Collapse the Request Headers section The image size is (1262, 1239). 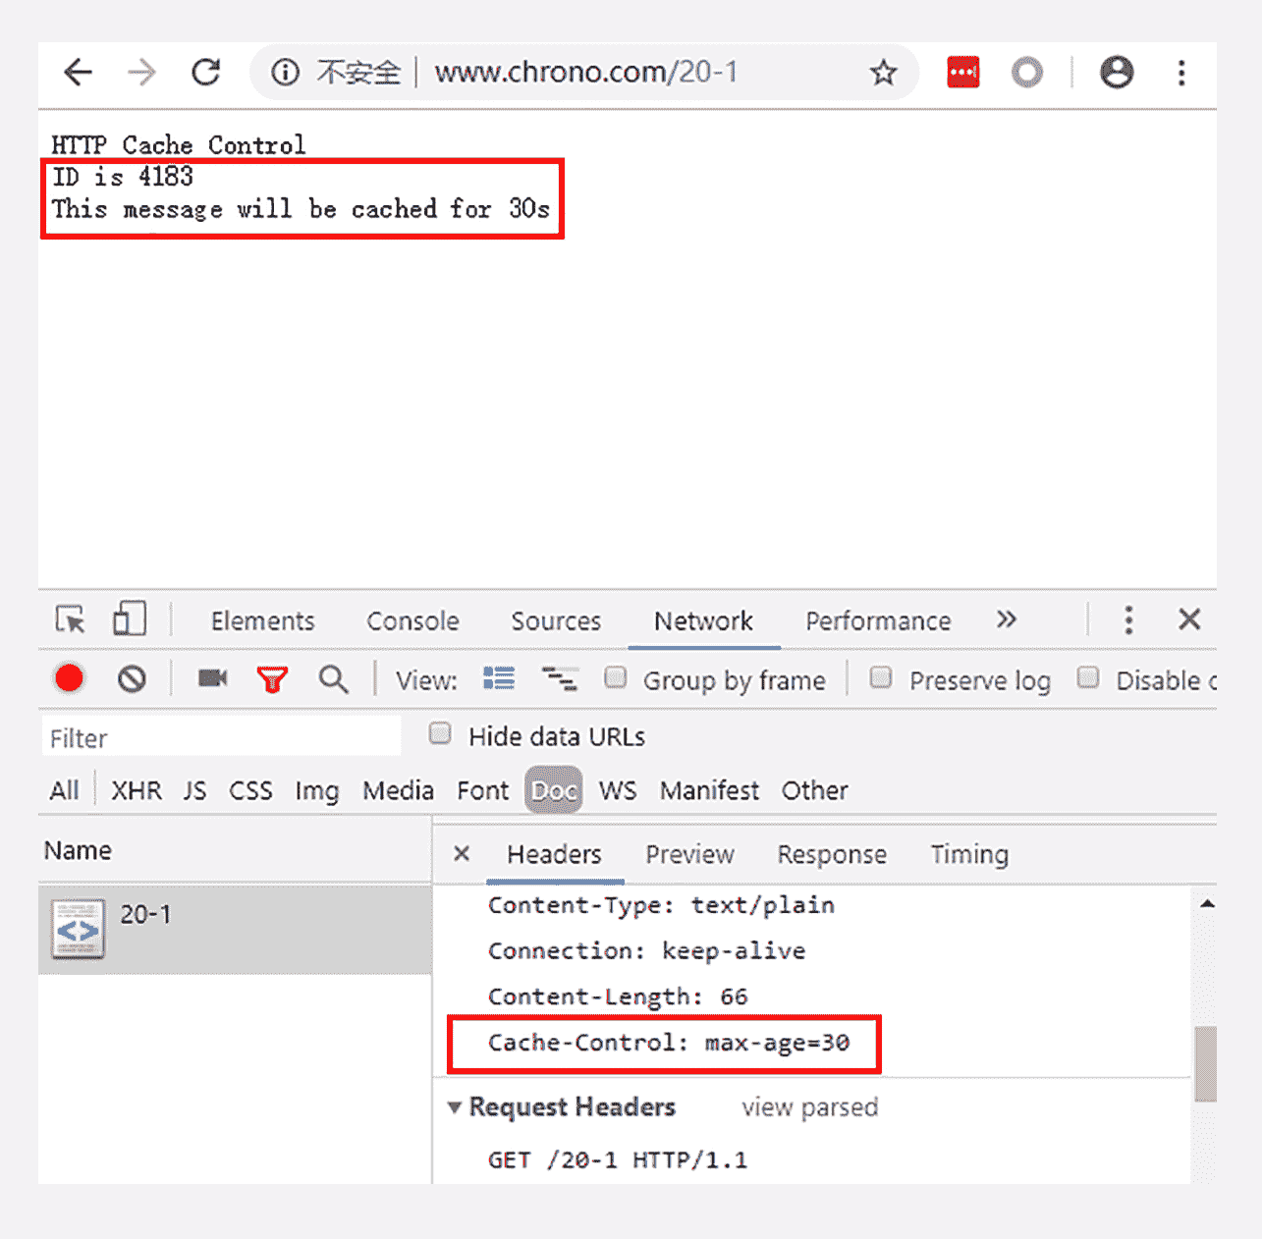click(x=454, y=1107)
